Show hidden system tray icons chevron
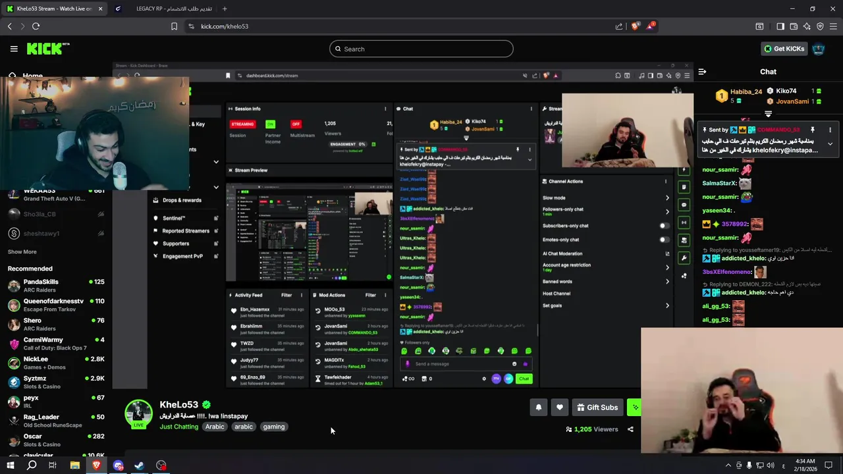843x474 pixels. click(728, 465)
